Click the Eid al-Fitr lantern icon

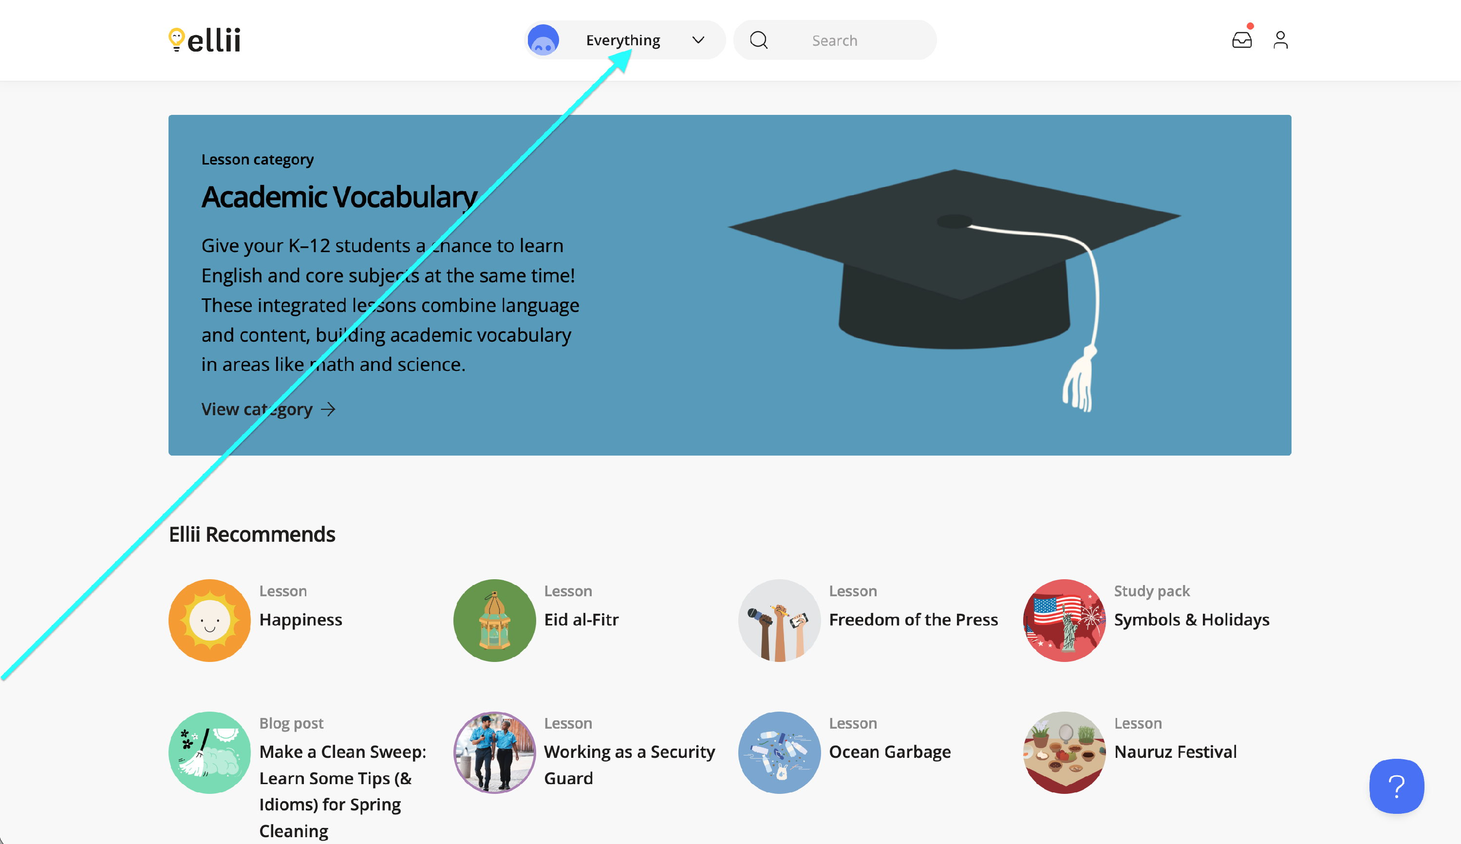[494, 621]
